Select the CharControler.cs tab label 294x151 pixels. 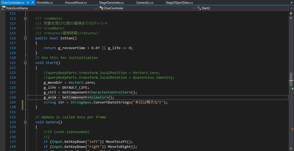(13, 3)
